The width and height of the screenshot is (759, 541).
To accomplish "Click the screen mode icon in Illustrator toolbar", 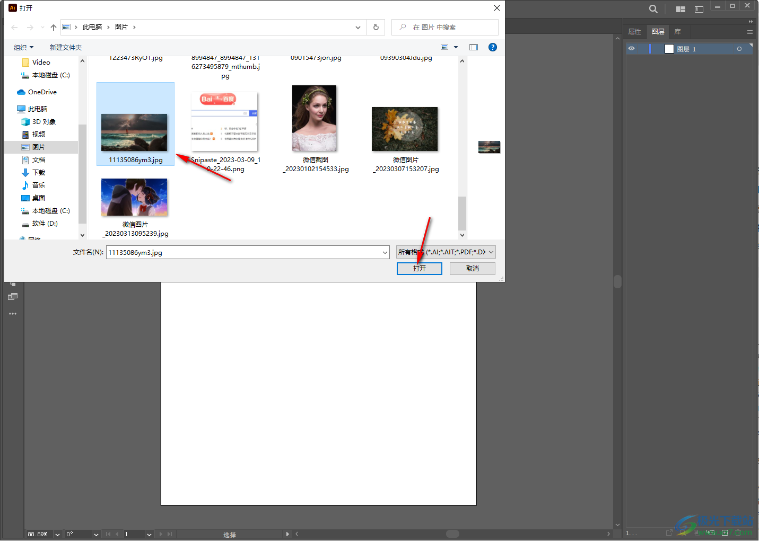I will [13, 297].
